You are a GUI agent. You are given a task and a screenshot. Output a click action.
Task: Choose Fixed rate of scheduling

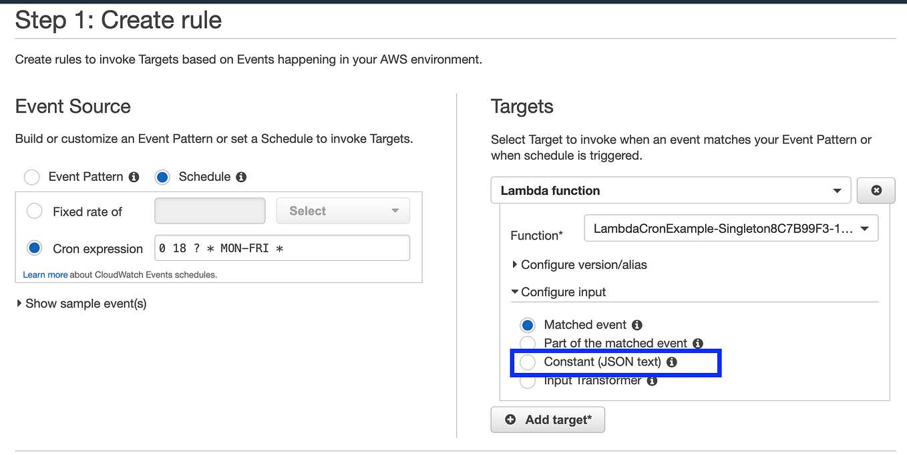pyautogui.click(x=34, y=211)
